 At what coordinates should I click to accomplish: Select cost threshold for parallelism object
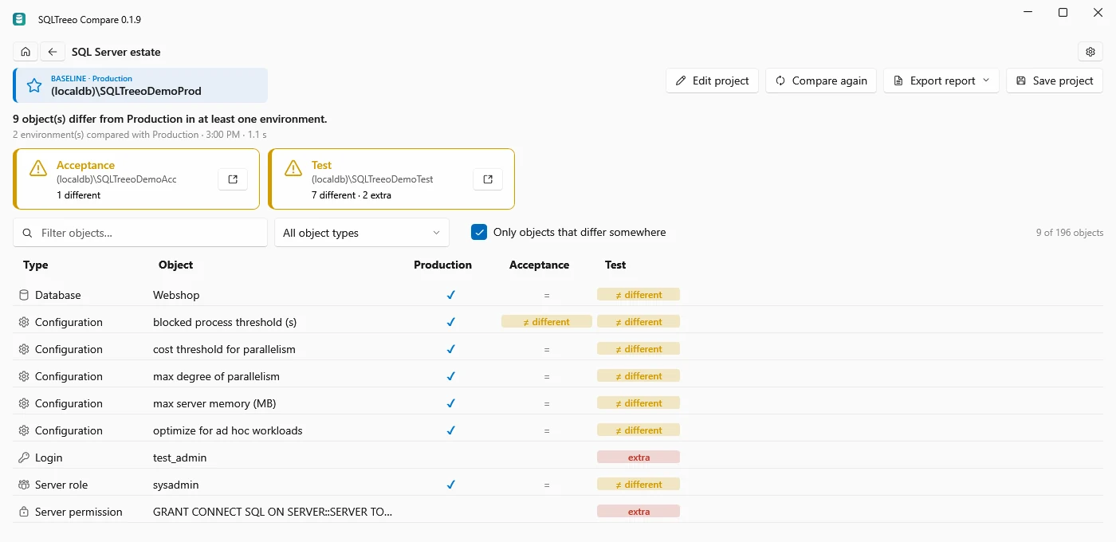224,349
